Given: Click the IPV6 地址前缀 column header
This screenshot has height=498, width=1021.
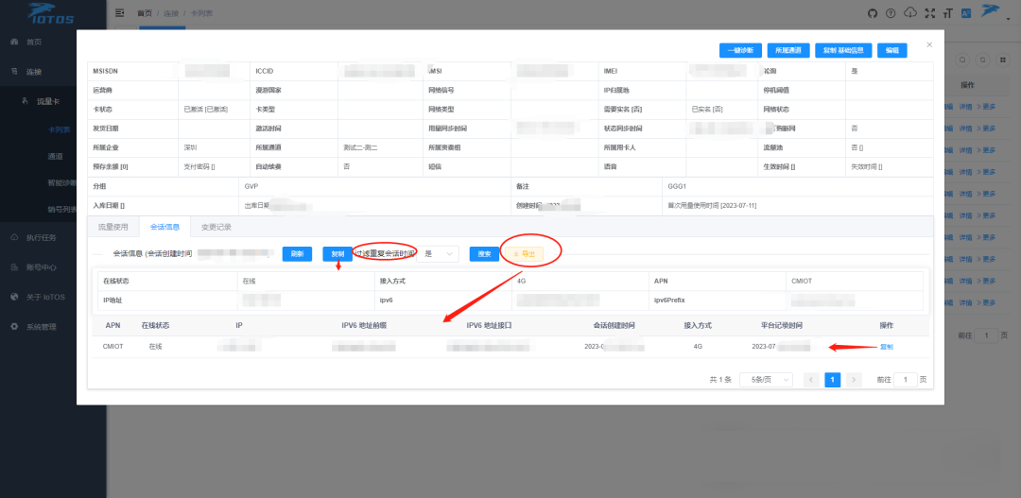Looking at the screenshot, I should [364, 325].
